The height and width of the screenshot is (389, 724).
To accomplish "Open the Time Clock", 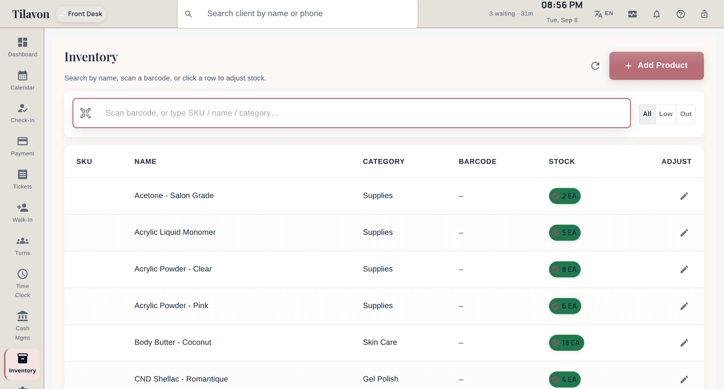I will point(22,284).
